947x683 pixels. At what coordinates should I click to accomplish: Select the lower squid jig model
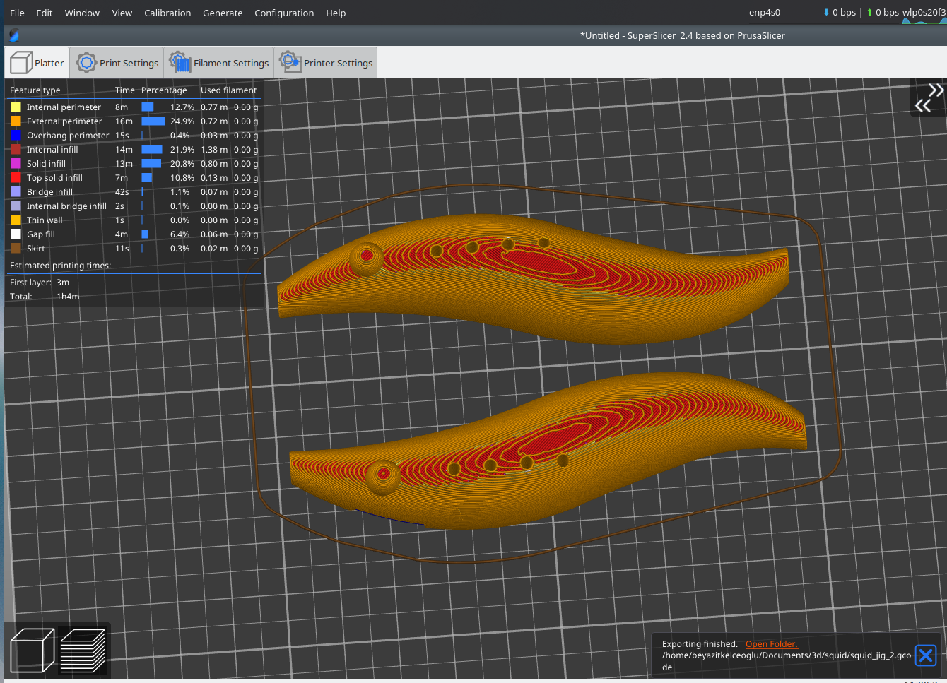551,452
